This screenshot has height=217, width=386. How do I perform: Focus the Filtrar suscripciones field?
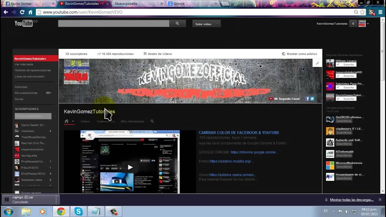tap(33, 116)
